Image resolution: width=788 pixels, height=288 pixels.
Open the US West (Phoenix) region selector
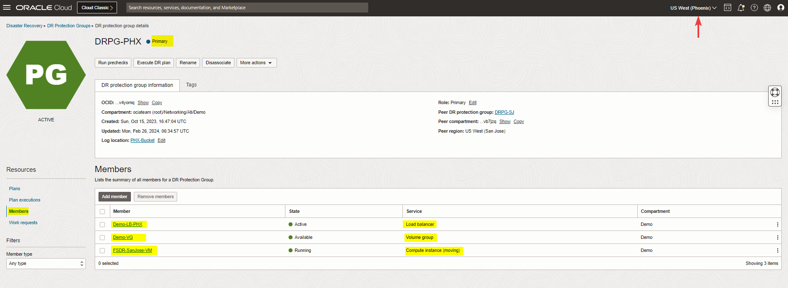[x=693, y=8]
